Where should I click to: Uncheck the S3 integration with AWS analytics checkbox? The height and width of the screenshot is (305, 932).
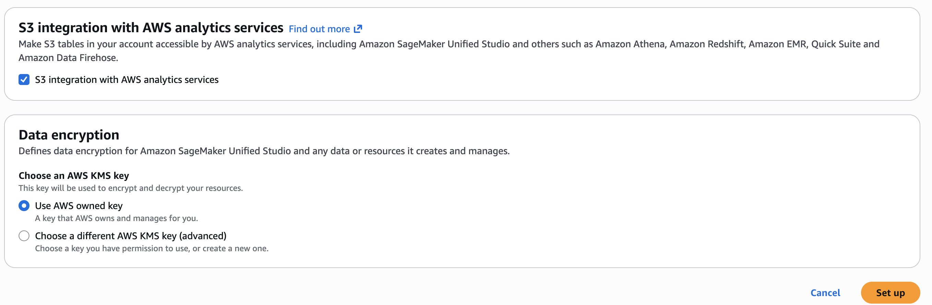24,80
